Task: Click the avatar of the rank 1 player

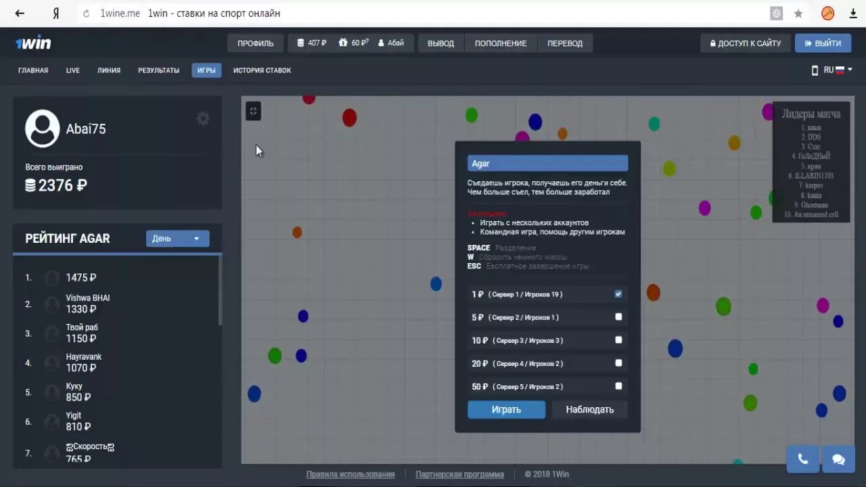Action: click(51, 278)
